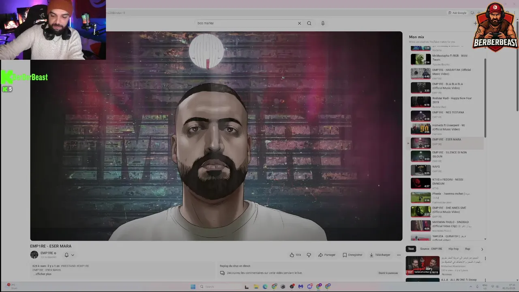Select the Rap filter chip
The height and width of the screenshot is (292, 519).
[468, 249]
